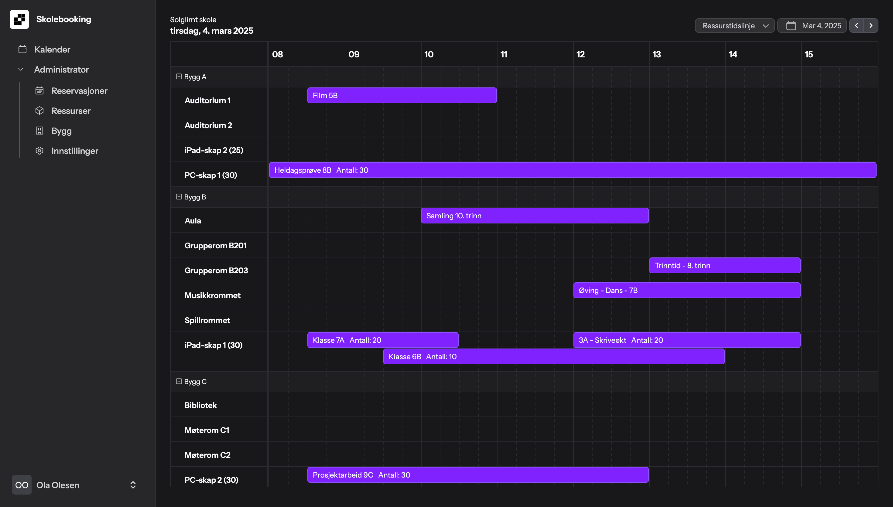
Task: Go to the next day
Action: [871, 26]
